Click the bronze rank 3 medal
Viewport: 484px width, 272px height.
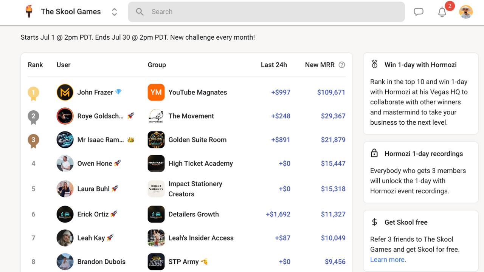coord(33,141)
